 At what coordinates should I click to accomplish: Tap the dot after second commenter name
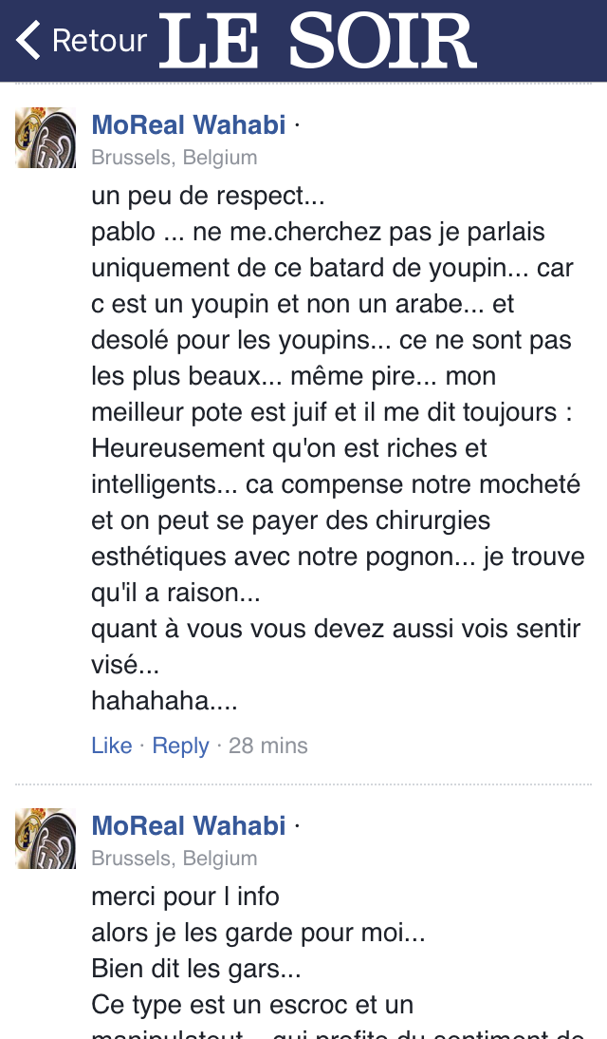click(x=297, y=825)
